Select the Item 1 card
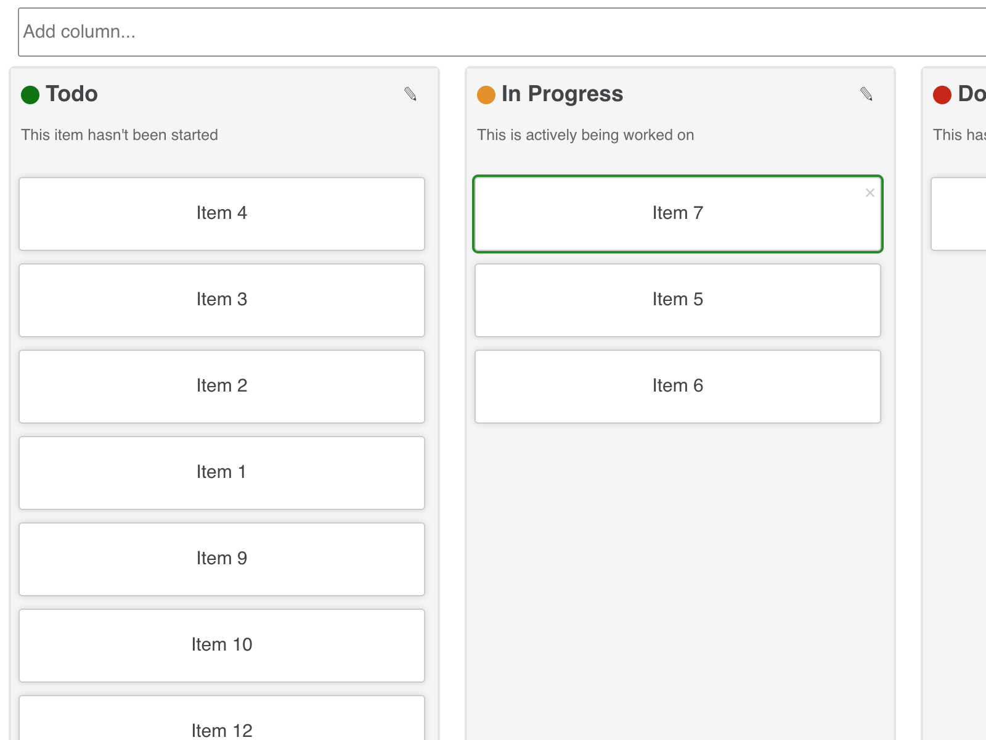 [x=221, y=472]
